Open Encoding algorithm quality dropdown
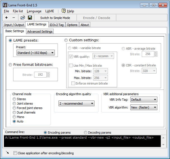This screenshot has height=159, width=170. [76, 103]
